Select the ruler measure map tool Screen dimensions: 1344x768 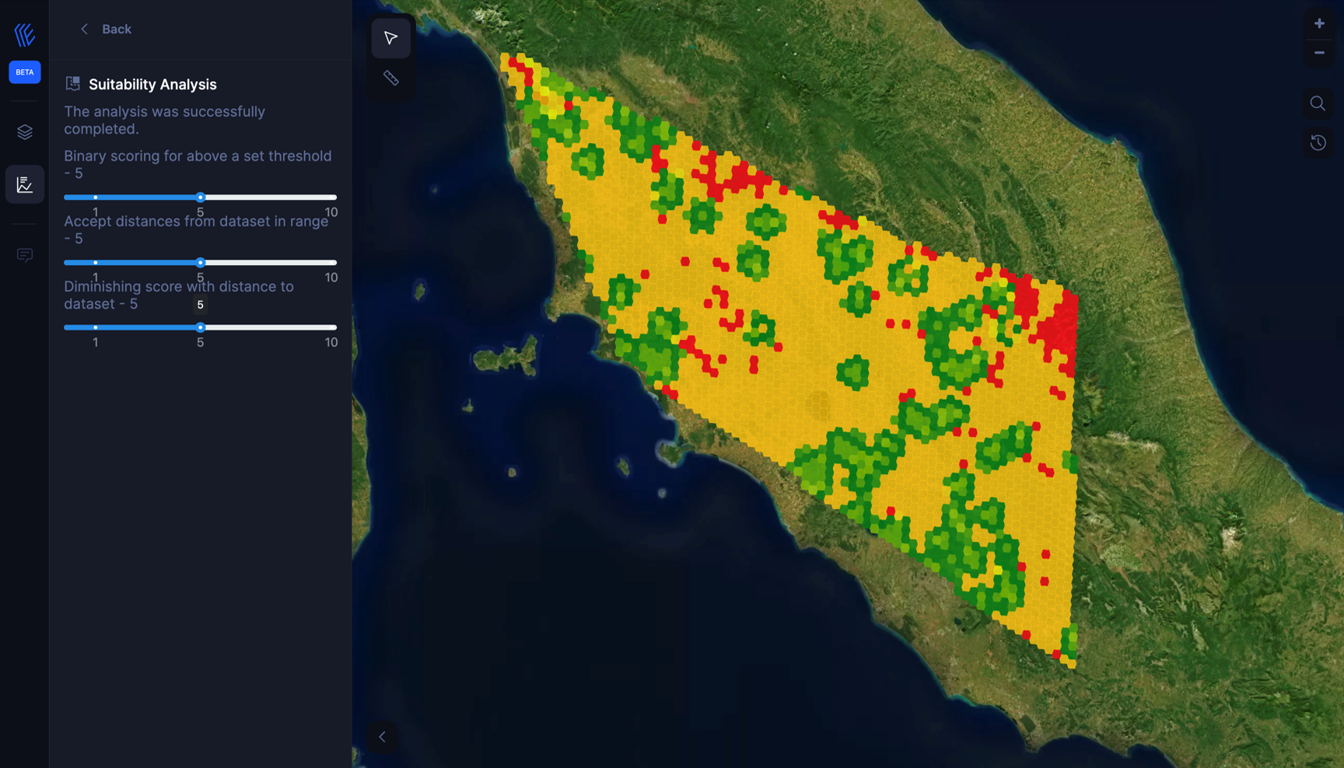tap(390, 78)
